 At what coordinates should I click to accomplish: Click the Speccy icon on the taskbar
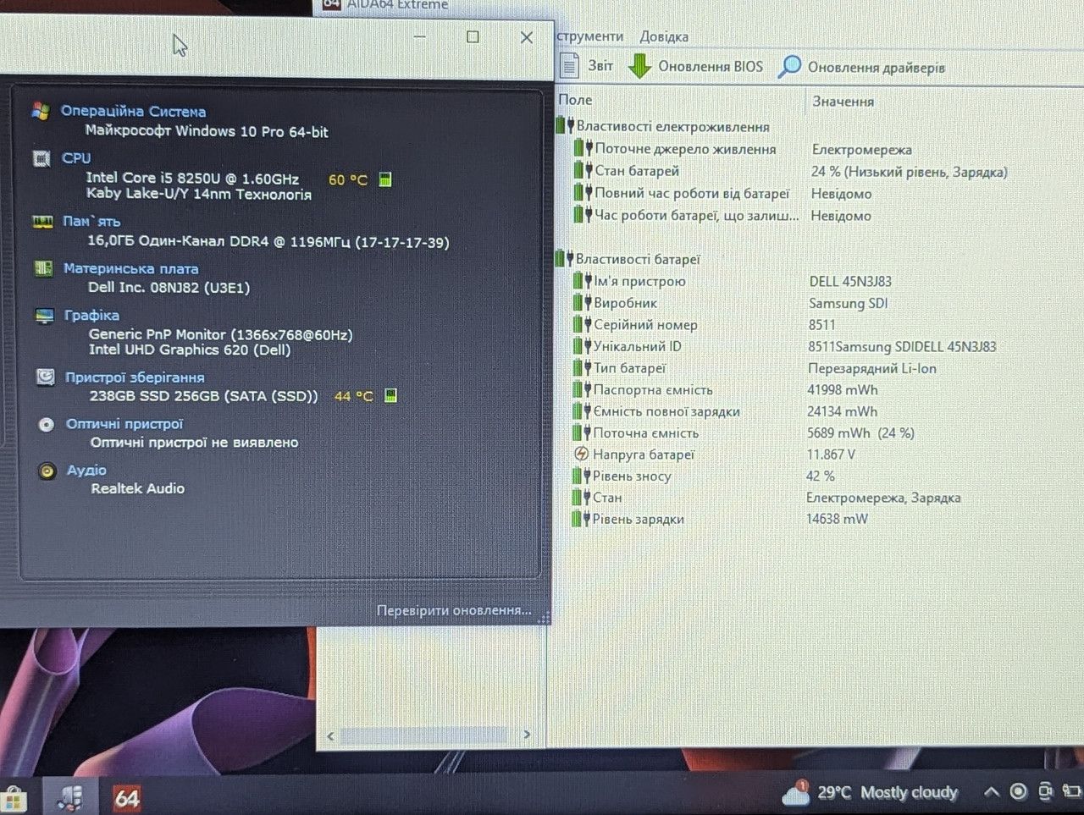70,797
